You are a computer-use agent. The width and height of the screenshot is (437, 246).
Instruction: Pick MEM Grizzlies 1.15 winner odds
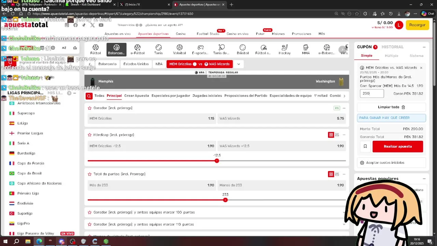(152, 118)
